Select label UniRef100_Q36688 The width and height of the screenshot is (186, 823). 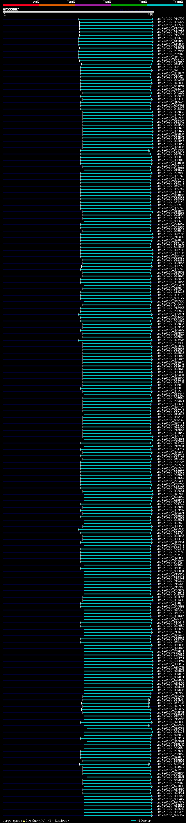click(170, 404)
